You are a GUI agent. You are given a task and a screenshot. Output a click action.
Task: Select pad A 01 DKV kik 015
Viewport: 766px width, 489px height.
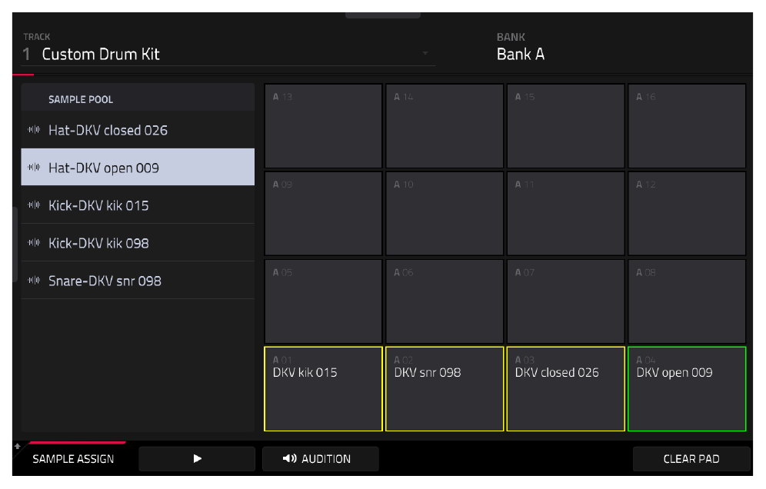point(323,389)
